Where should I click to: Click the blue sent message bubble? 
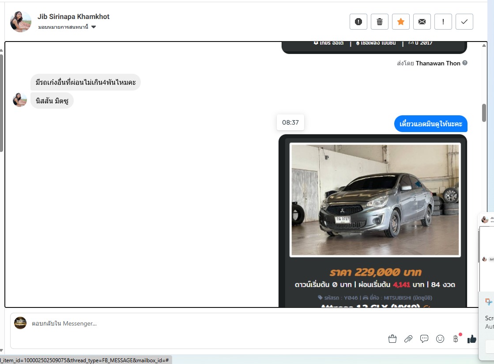click(430, 124)
